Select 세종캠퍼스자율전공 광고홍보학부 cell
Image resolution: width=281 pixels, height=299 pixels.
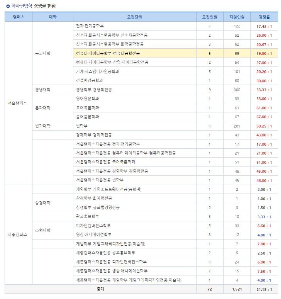(135, 253)
